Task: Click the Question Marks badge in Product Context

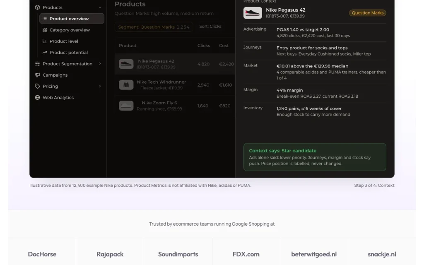Action: click(368, 13)
